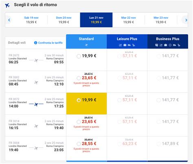Click the airplane icon beside Scegli il volo di ritorno
The height and width of the screenshot is (164, 193).
click(7, 5)
